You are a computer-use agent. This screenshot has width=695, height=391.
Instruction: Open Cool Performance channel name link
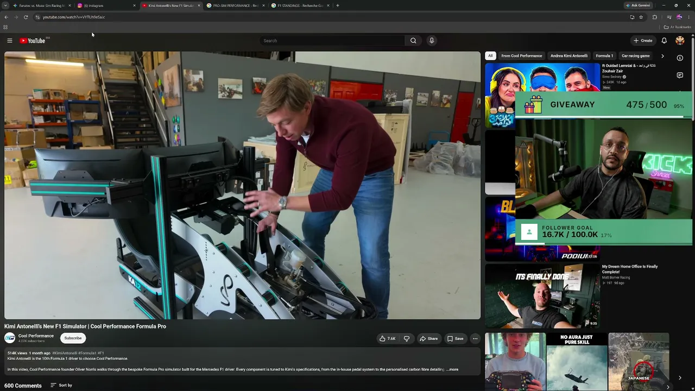pos(36,336)
